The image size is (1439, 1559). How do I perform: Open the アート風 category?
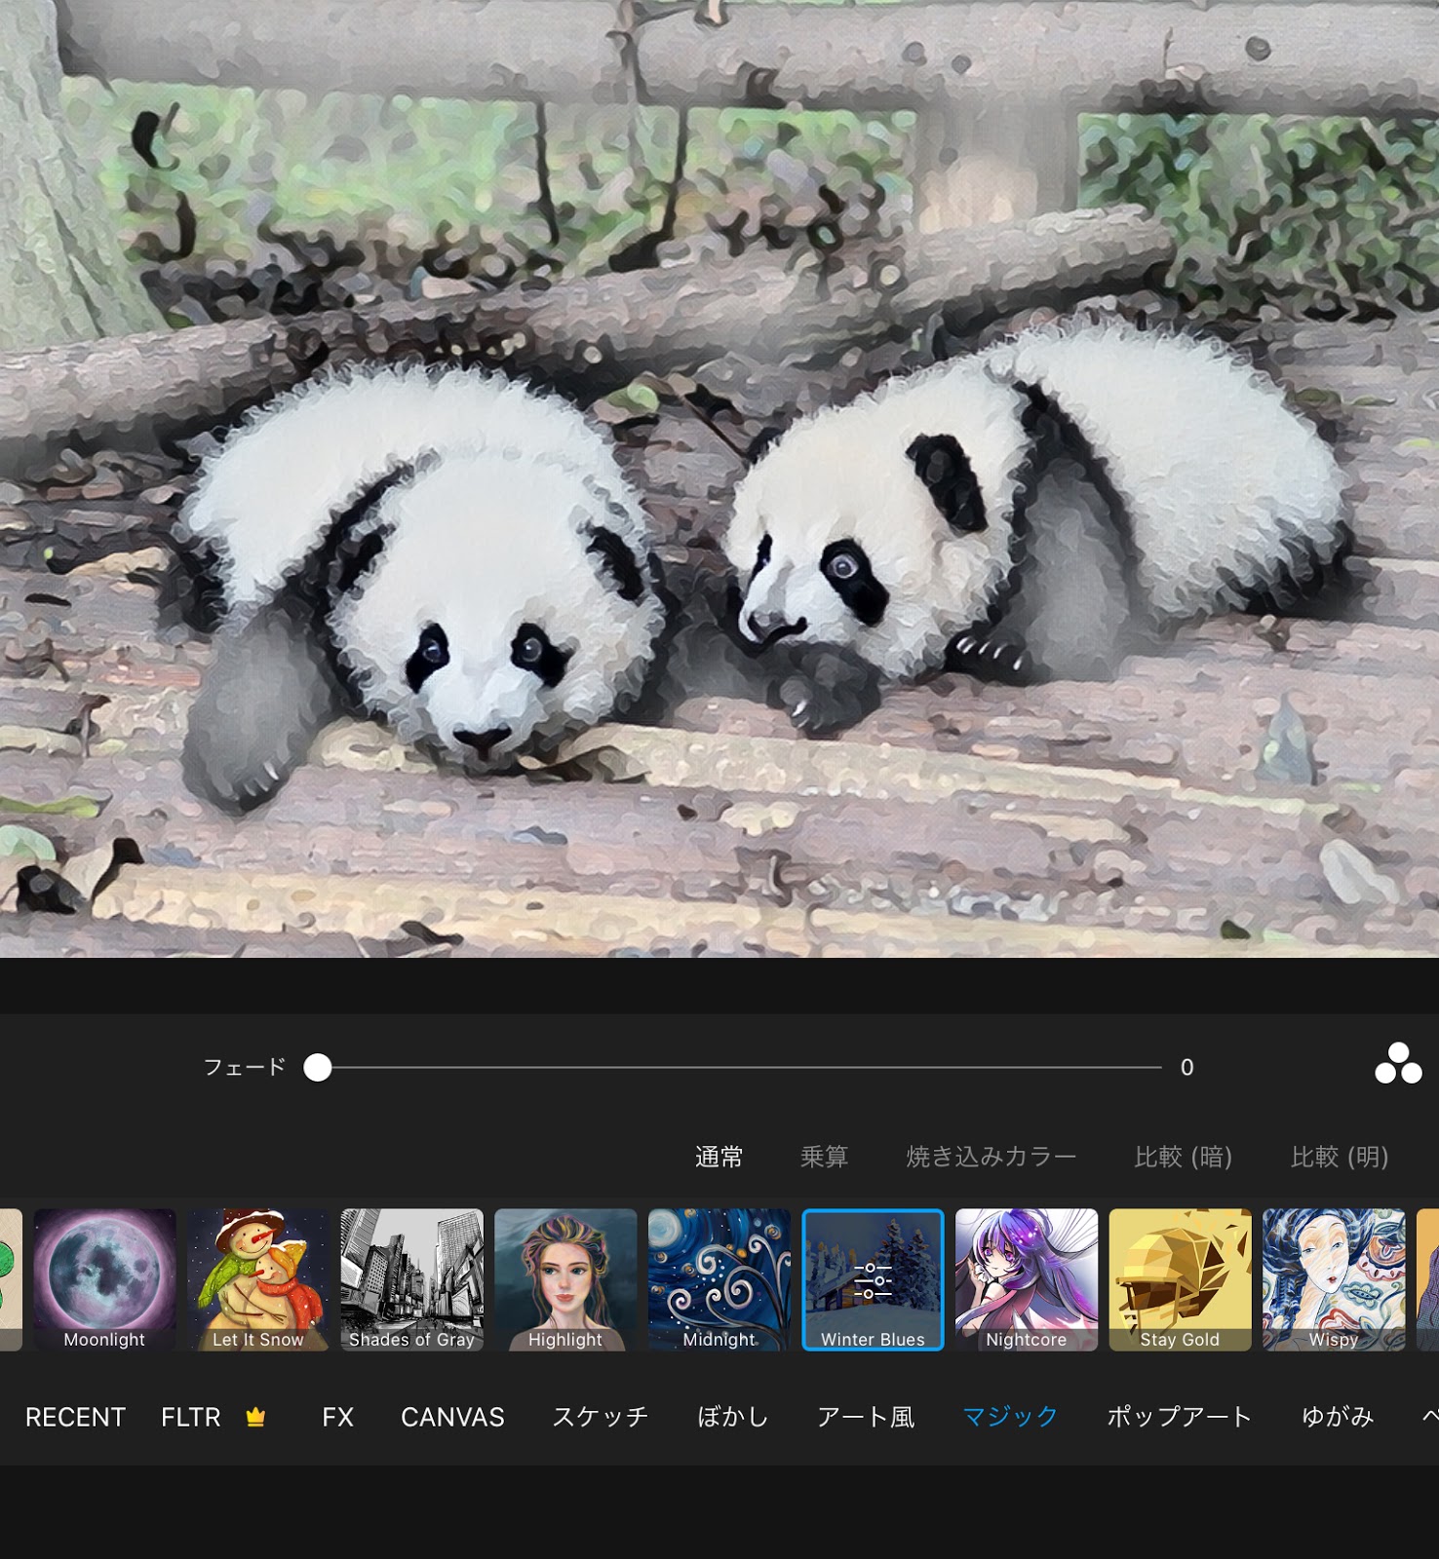[x=866, y=1417]
